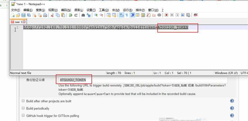Click the Save All toolbar icon

click(x=29, y=15)
